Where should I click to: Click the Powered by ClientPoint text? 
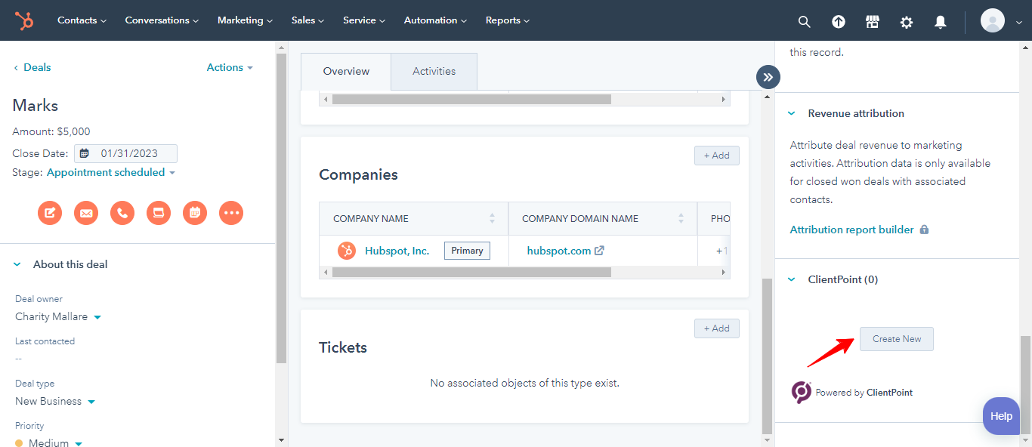tap(864, 393)
